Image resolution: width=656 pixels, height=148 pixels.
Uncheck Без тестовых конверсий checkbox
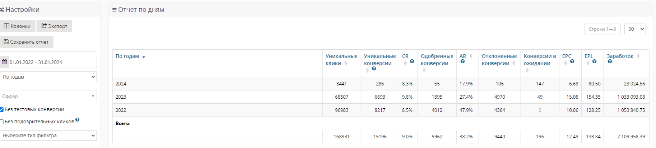pyautogui.click(x=2, y=109)
